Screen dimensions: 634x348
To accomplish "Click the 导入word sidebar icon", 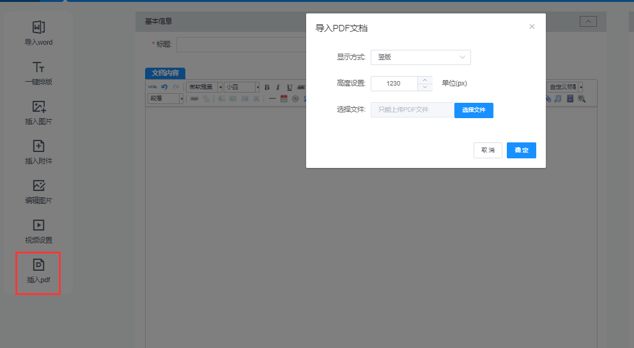I will 38,33.
